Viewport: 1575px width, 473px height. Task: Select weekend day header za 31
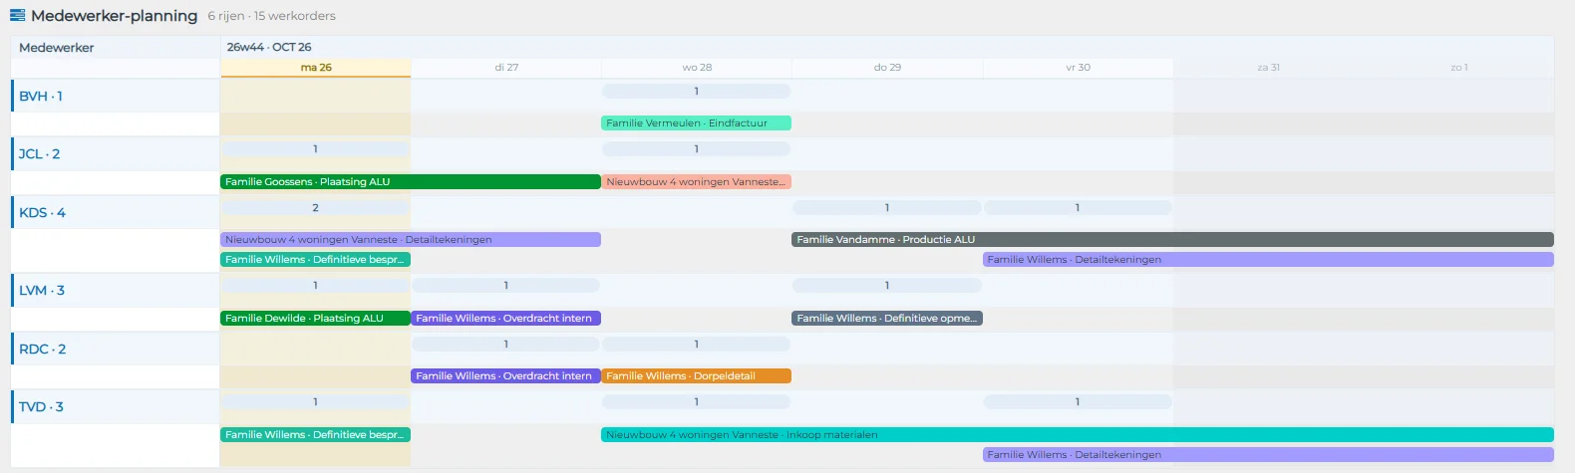click(1268, 68)
